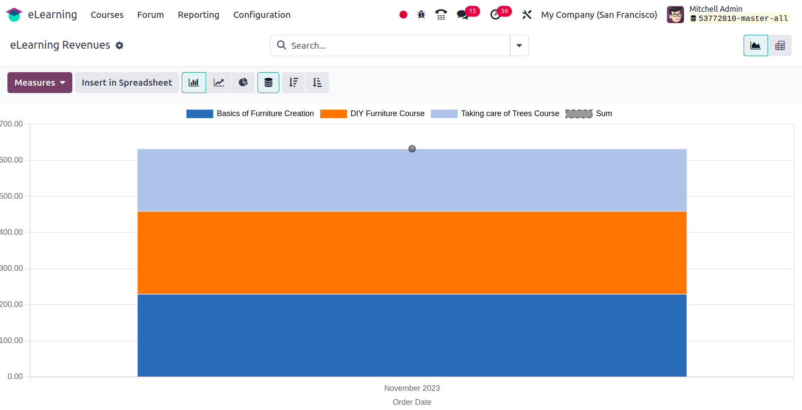Sort chart in descending order
Viewport: 802px width, 410px height.
(x=294, y=83)
